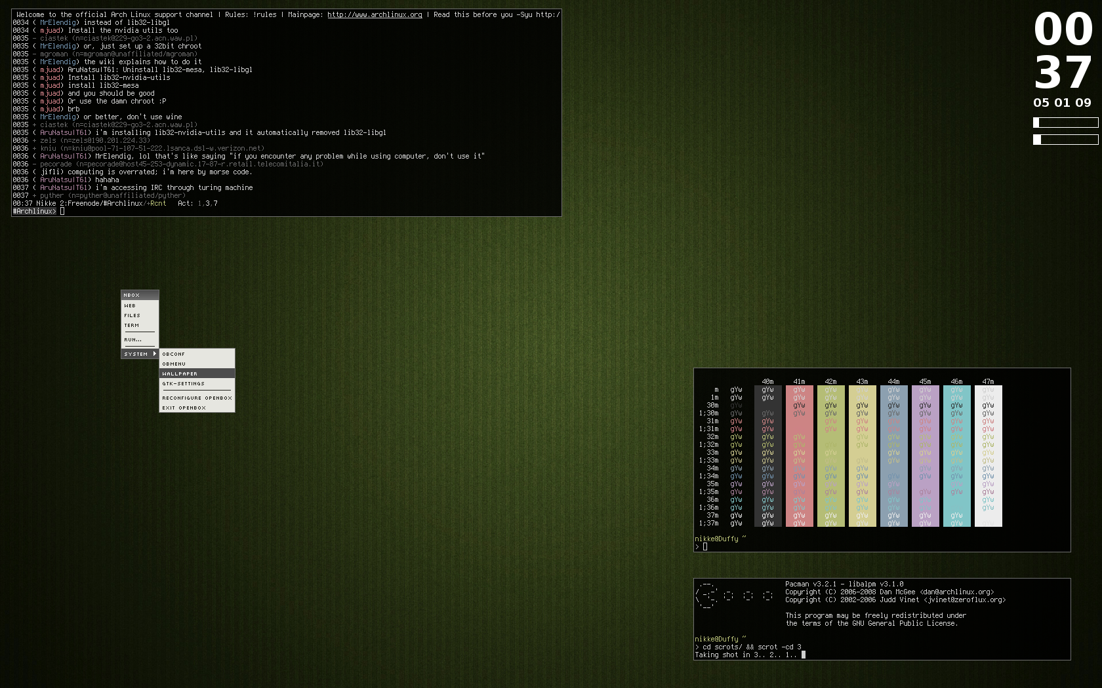This screenshot has width=1102, height=688.
Task: Click 'install lib32-mesa' message
Action: (103, 85)
